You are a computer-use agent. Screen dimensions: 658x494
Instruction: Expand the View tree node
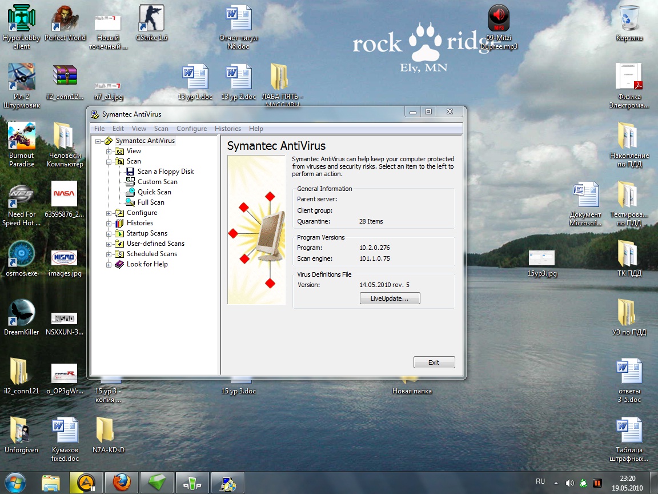[x=109, y=151]
